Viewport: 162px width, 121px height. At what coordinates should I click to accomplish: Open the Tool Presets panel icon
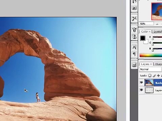134,18
